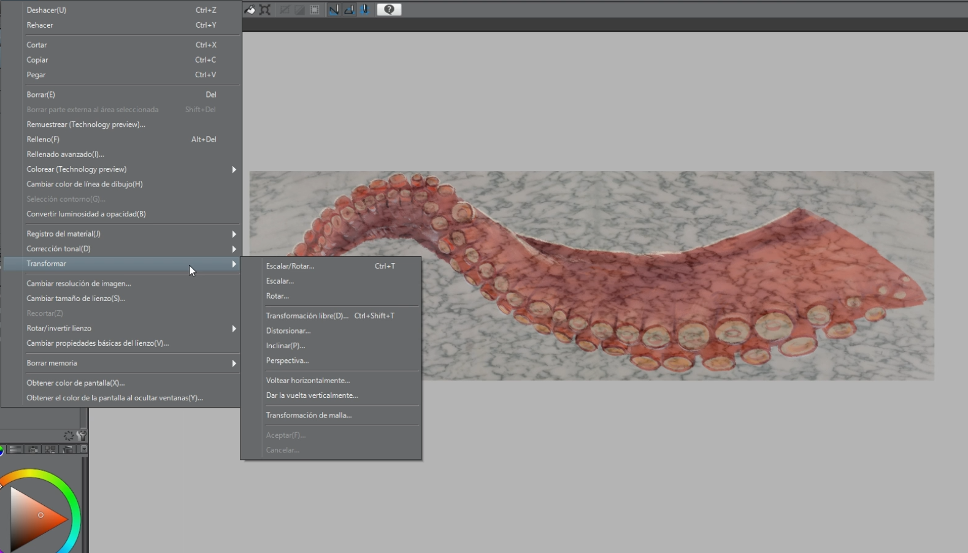Toggle snap to grid in toolbar
Image resolution: width=968 pixels, height=553 pixels.
tap(365, 10)
